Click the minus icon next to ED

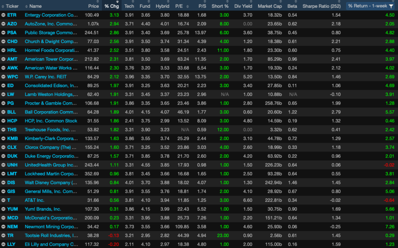3,86
